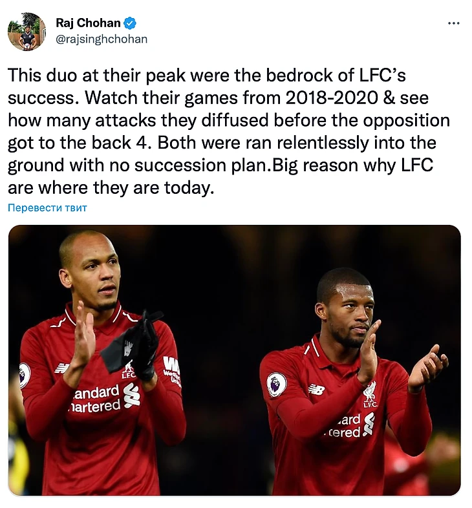Click the Перевести твит translate link
The height and width of the screenshot is (508, 472).
[x=47, y=207]
